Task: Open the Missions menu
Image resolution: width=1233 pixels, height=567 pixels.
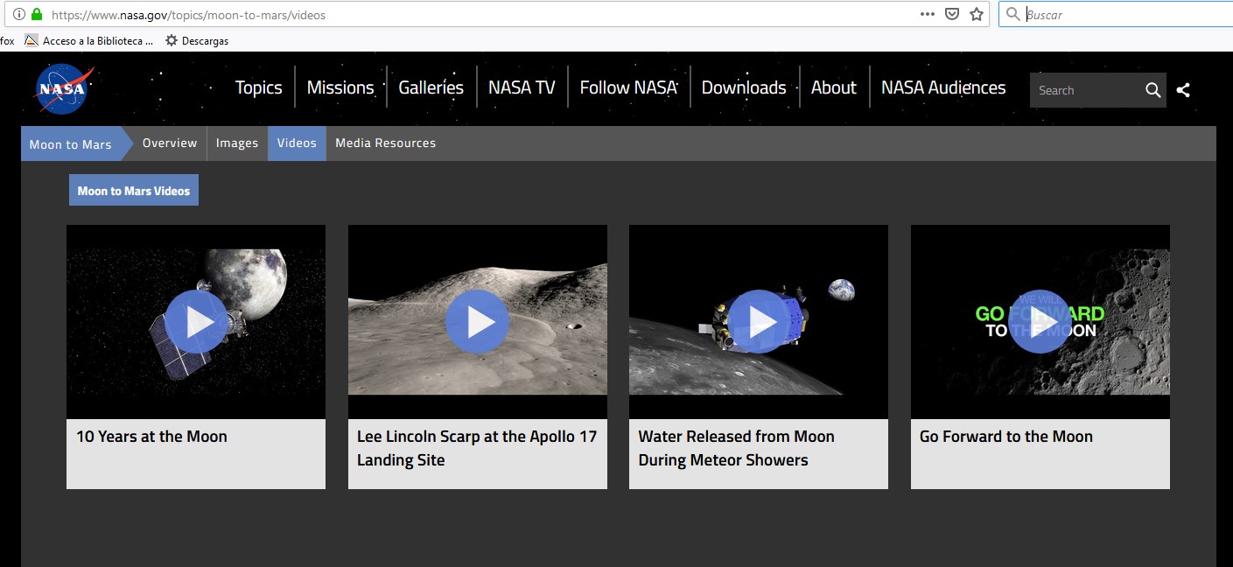Action: (340, 87)
